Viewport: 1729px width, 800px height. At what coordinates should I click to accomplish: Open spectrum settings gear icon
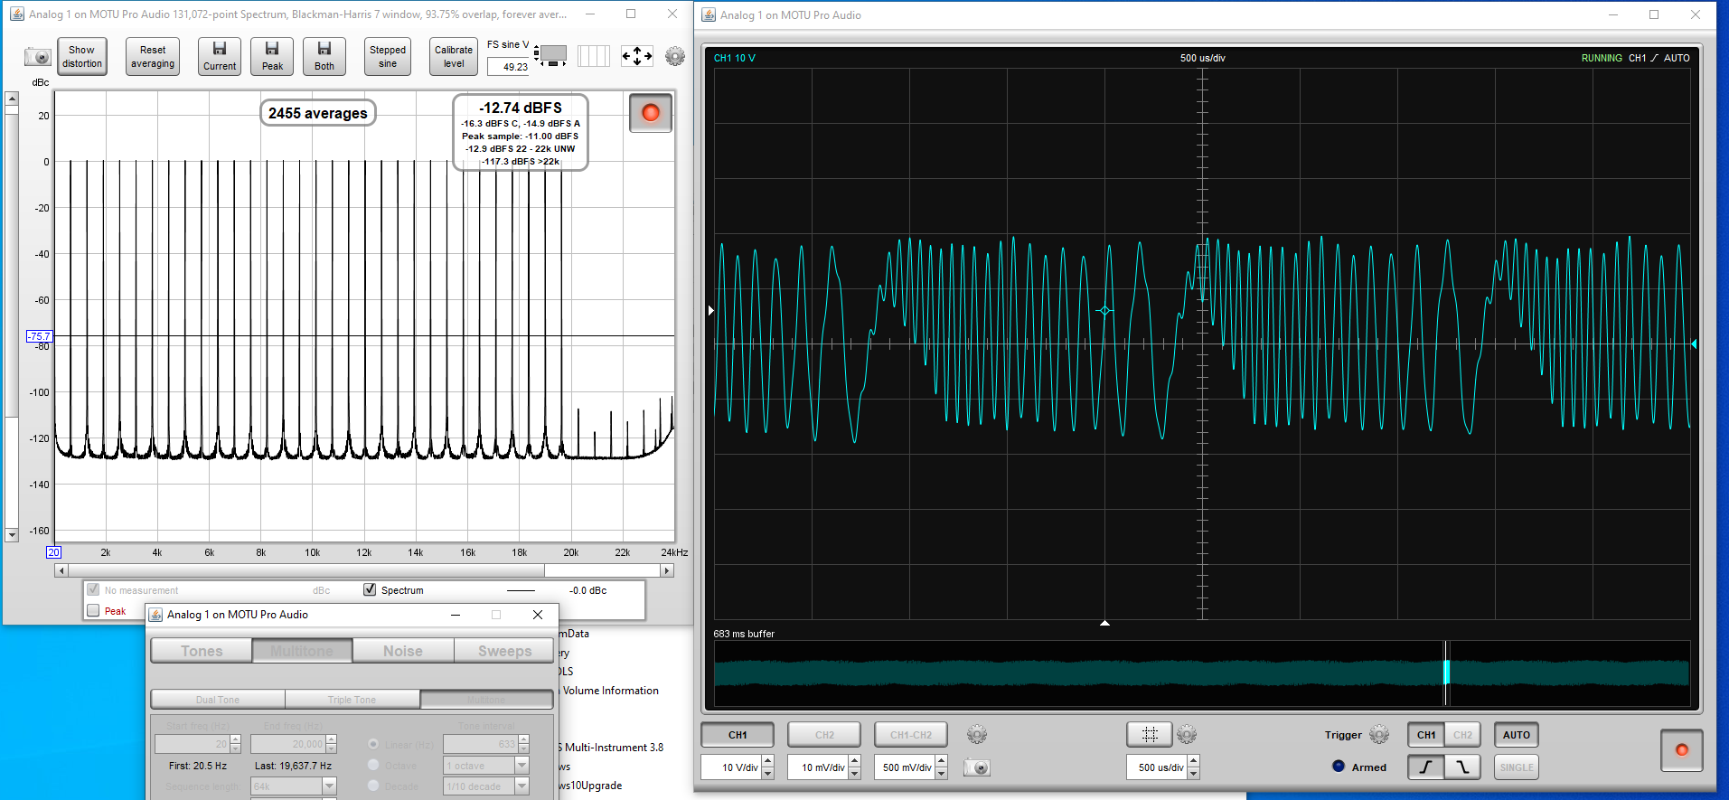click(675, 56)
